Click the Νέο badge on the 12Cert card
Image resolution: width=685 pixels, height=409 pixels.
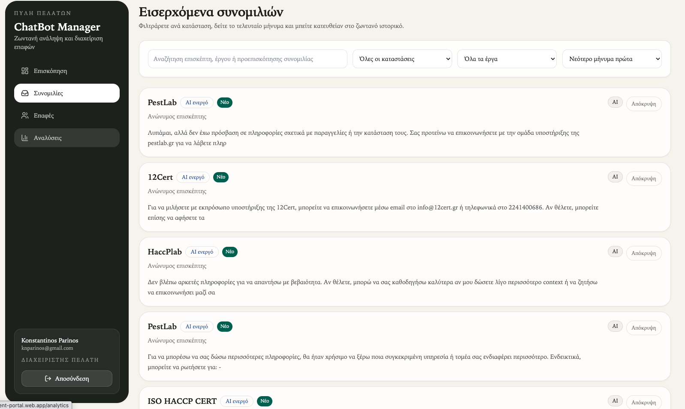pyautogui.click(x=221, y=177)
